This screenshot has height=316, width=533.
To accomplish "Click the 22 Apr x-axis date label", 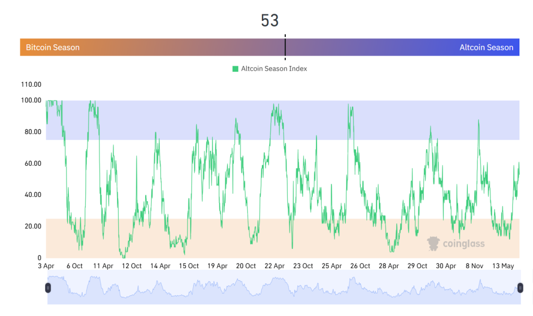I will coord(275,266).
